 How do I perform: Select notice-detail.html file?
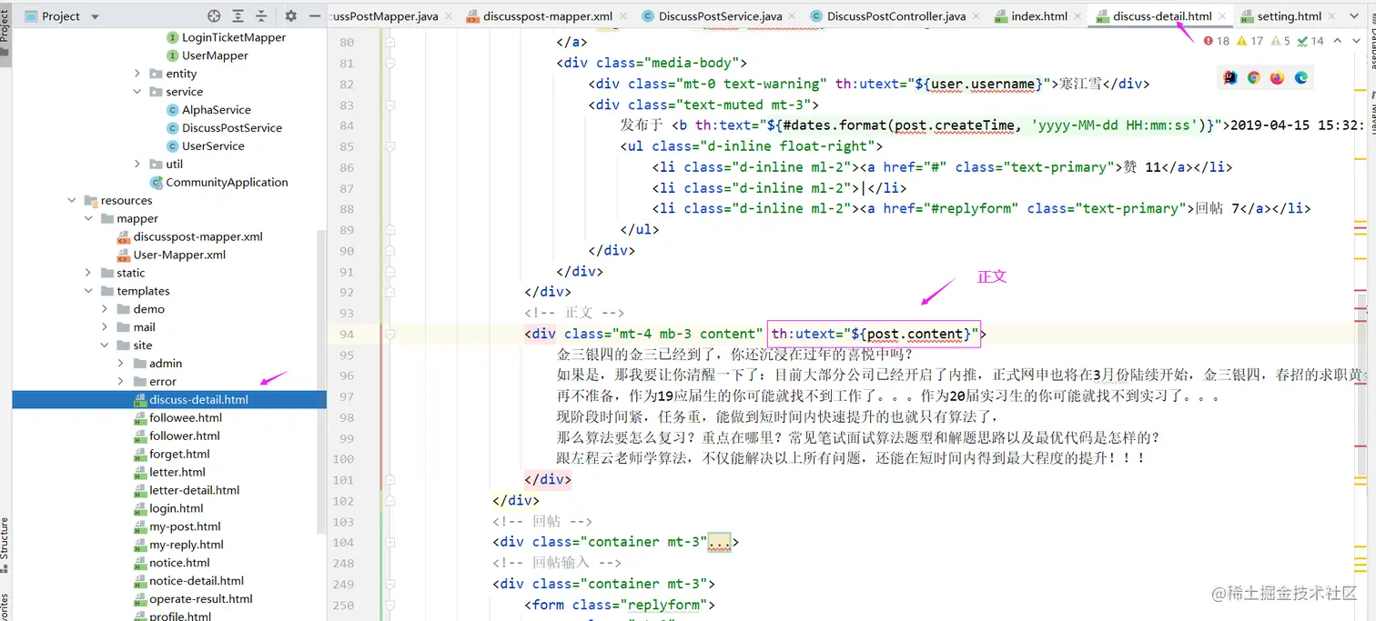197,581
